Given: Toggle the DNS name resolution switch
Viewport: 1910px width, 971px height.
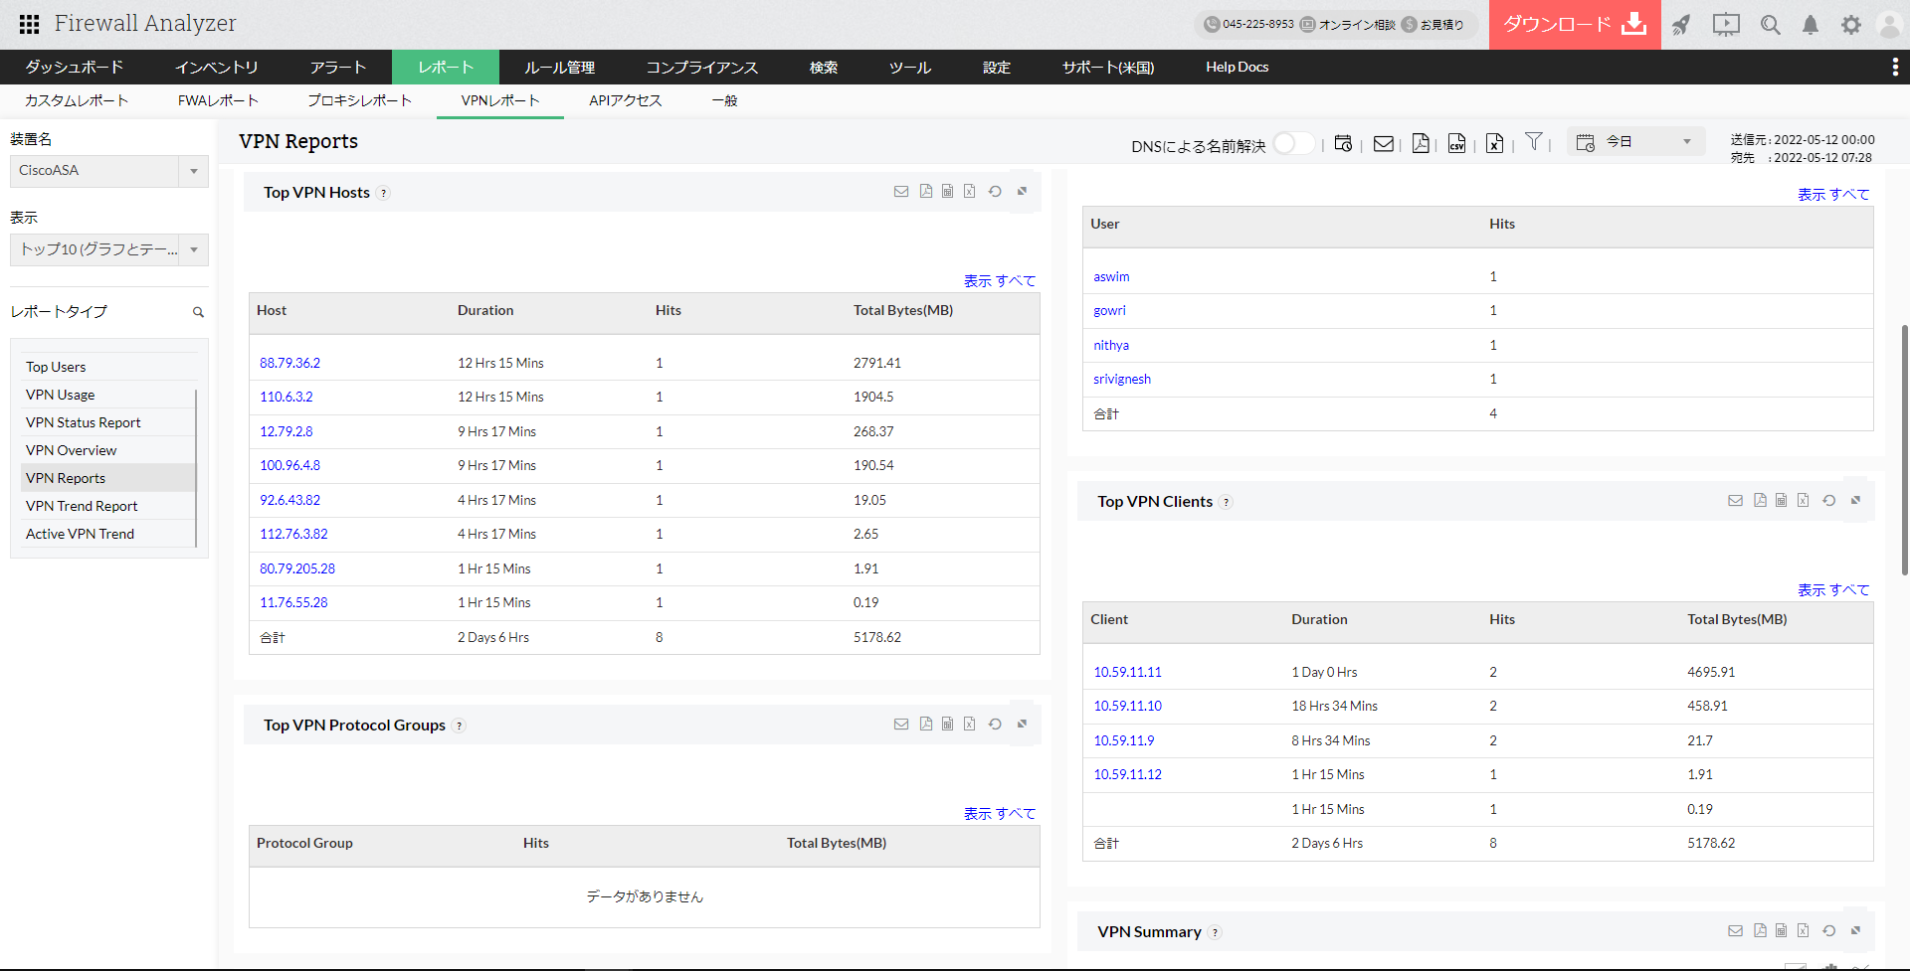Looking at the screenshot, I should pos(1293,144).
